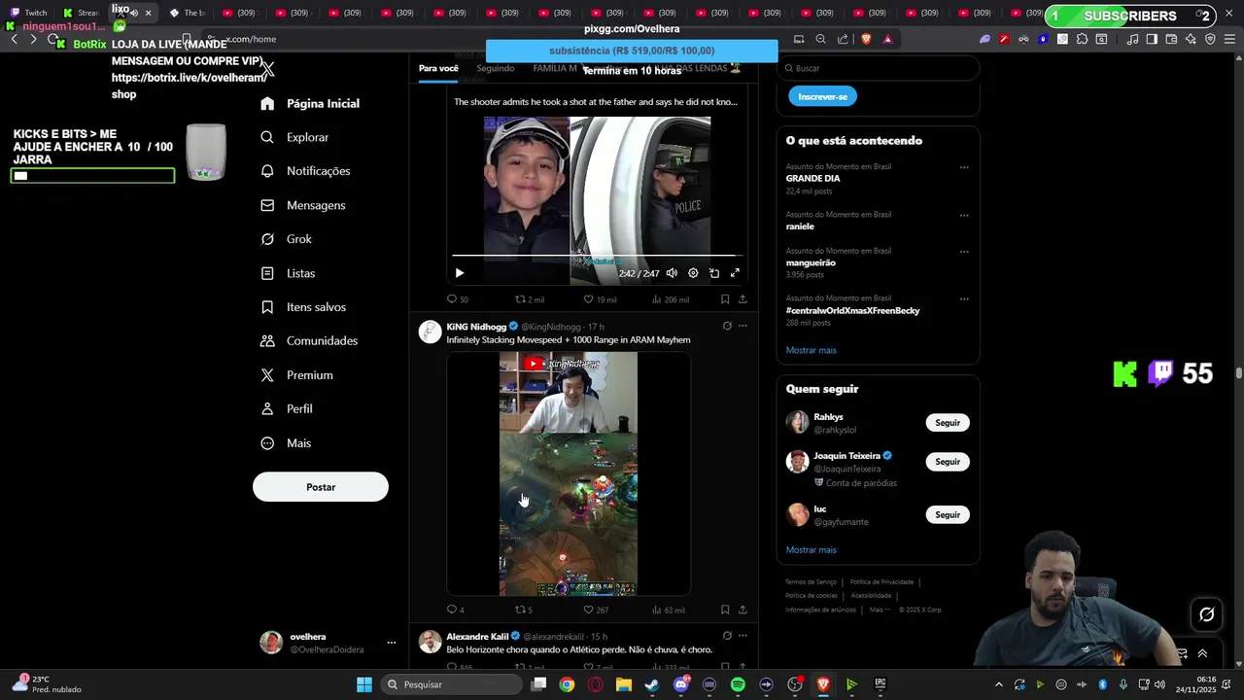1244x700 pixels.
Task: Switch to the Twitch browser tab
Action: click(29, 13)
